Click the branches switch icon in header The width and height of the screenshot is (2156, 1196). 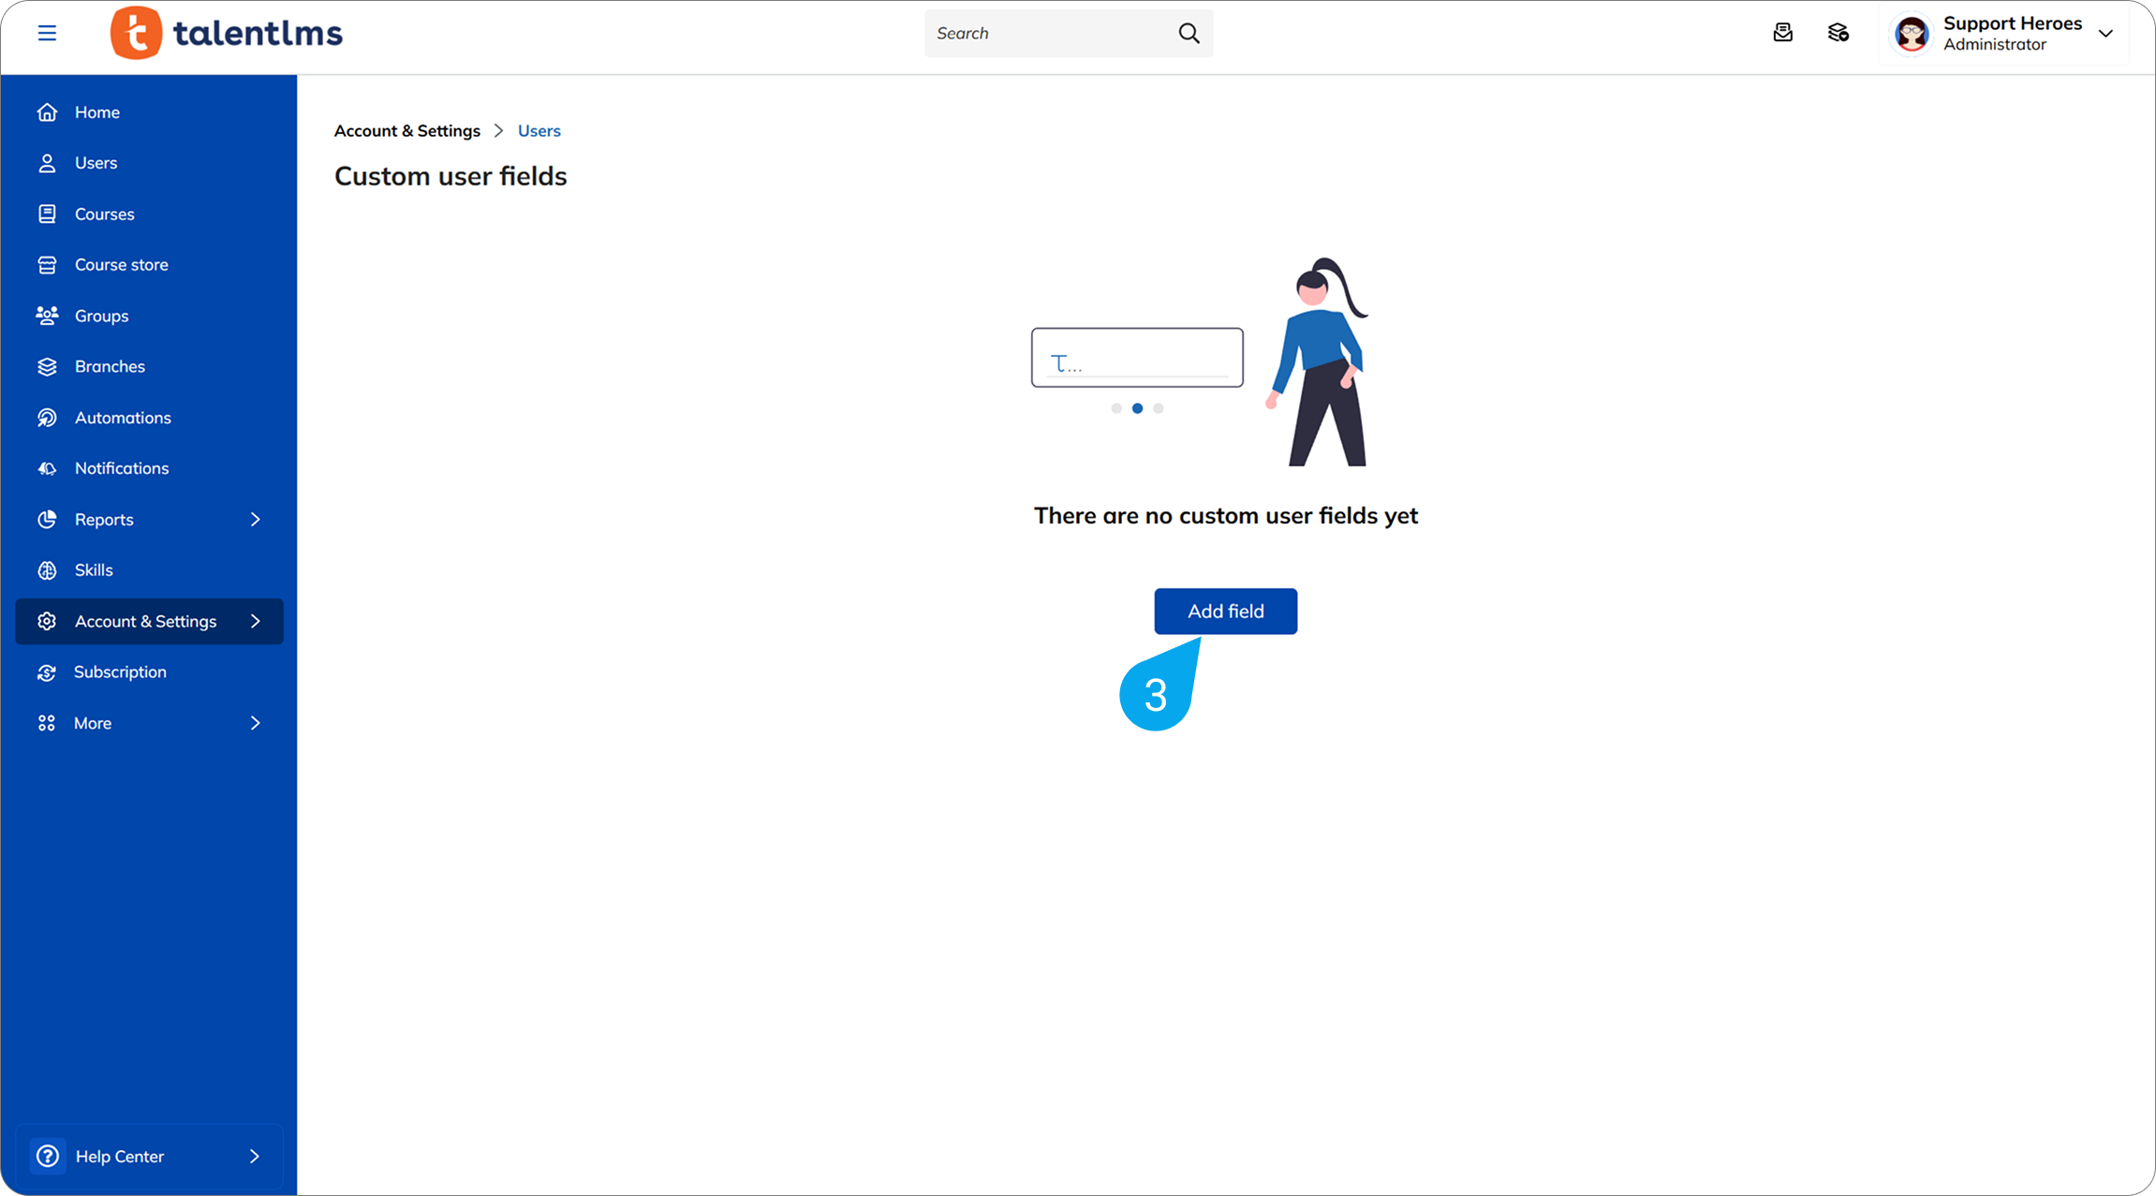(1838, 34)
